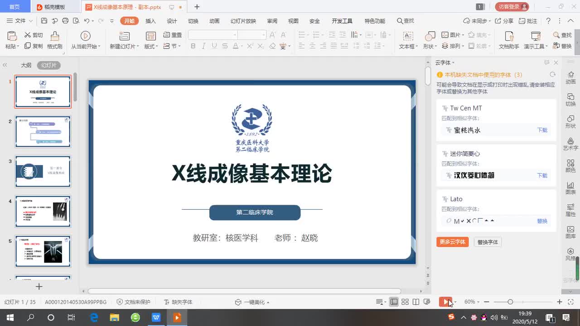Click the Print icon in quick access toolbar
This screenshot has width=580, height=326.
coord(65,21)
